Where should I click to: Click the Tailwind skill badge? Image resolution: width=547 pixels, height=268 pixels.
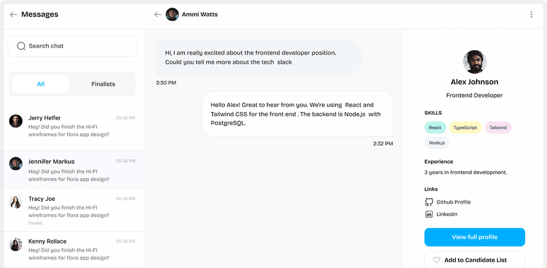pyautogui.click(x=498, y=127)
